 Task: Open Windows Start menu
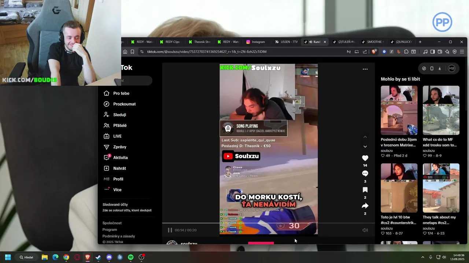pyautogui.click(x=8, y=257)
